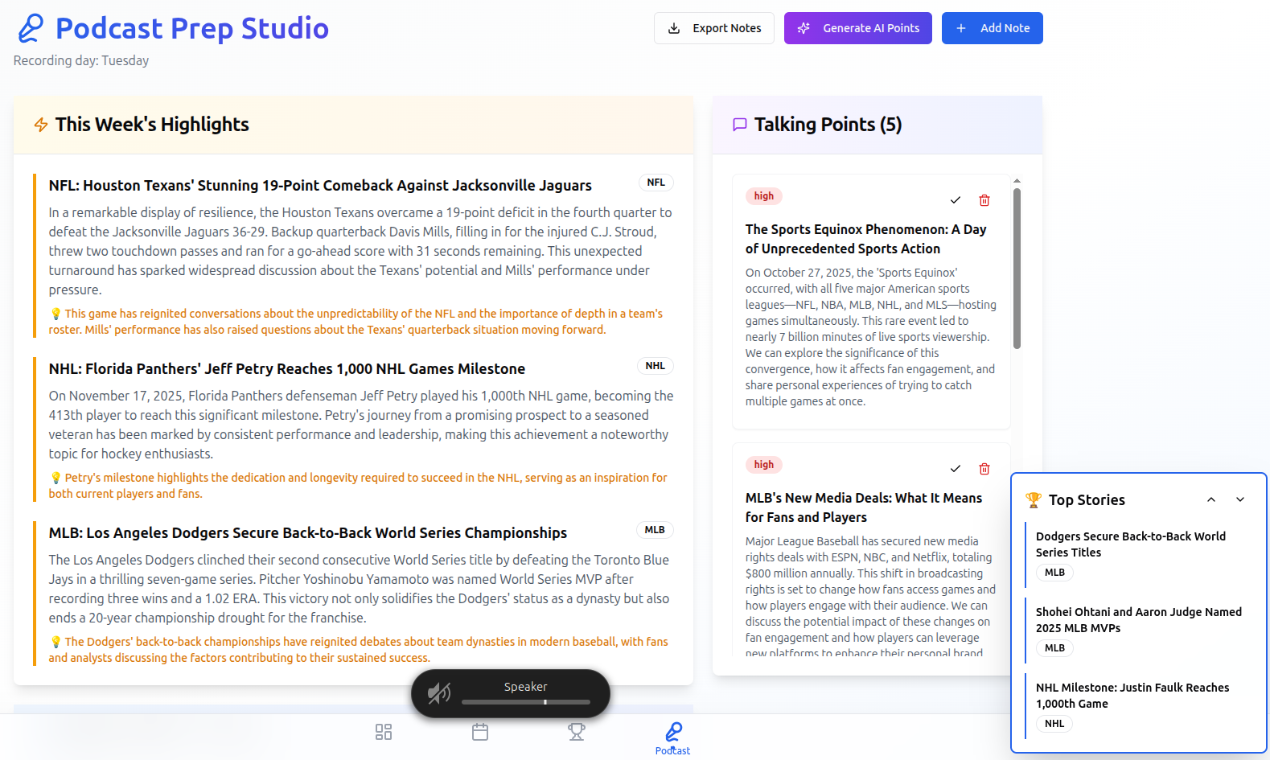Click the muted speaker icon in volume overlay
The image size is (1270, 760).
pyautogui.click(x=438, y=693)
